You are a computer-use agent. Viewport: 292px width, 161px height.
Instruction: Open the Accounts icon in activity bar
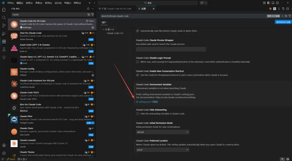(x=4, y=145)
